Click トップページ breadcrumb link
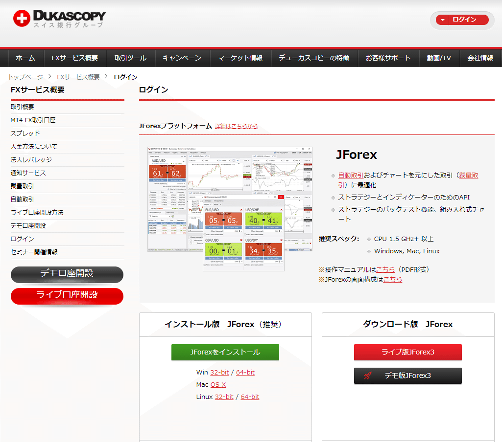 pos(25,77)
